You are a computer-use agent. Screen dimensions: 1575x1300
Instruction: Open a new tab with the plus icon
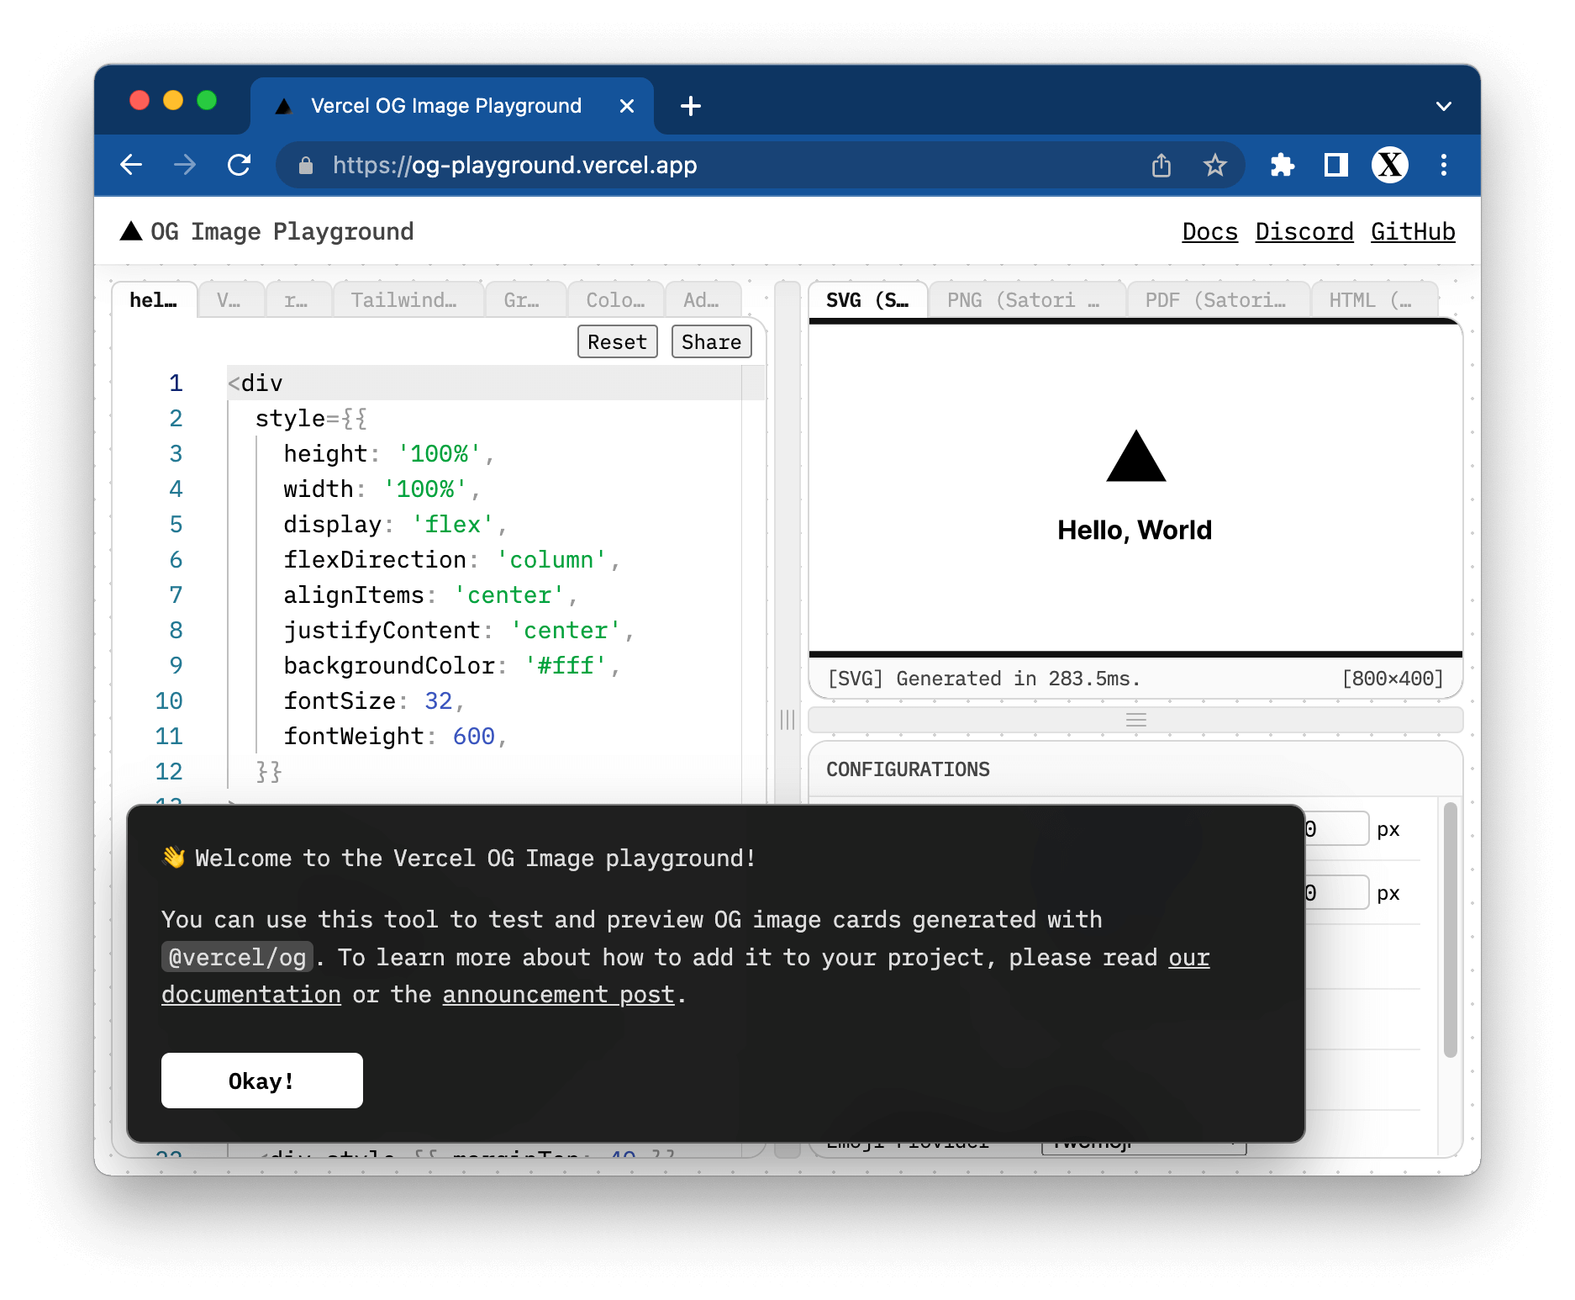pos(690,106)
